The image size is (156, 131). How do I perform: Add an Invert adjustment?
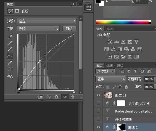pyautogui.click(x=110, y=57)
